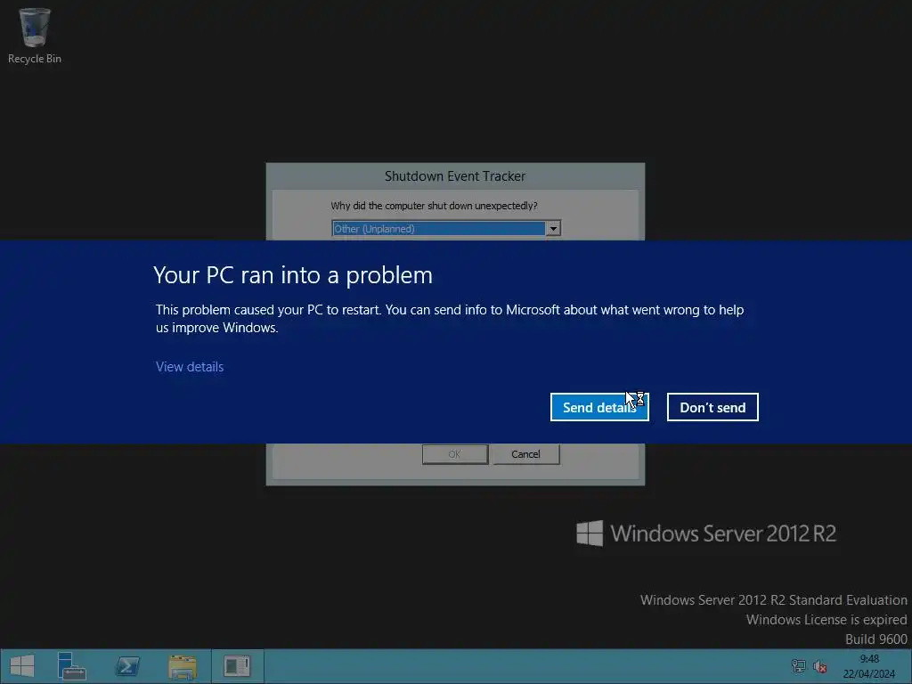Select the active Shutdown Event Tracker taskbar item
The height and width of the screenshot is (684, 912).
coord(237,666)
